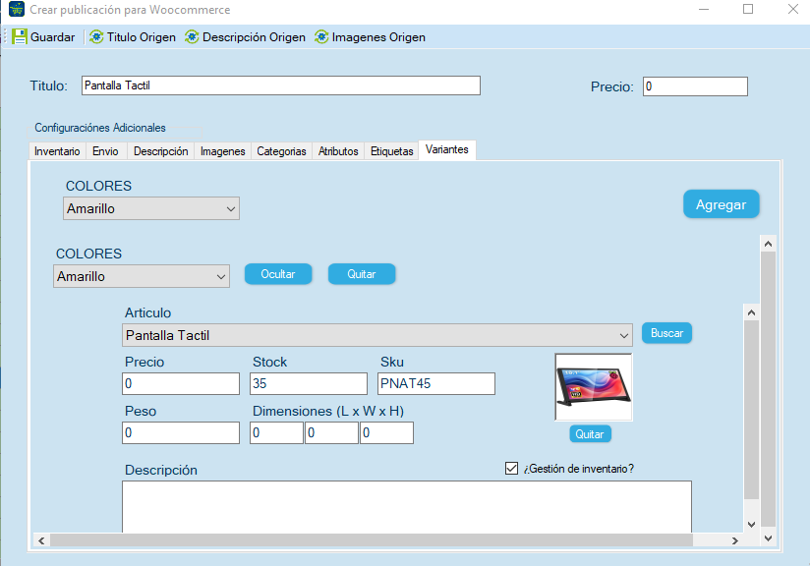
Task: Switch to the Categorias tab
Action: [281, 151]
